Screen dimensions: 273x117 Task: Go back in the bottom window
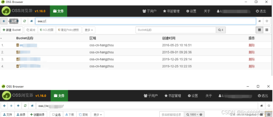click(4, 106)
